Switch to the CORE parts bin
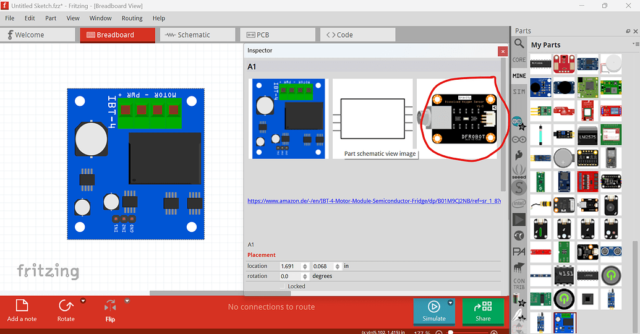Viewport: 640px width, 334px height. coord(519,59)
